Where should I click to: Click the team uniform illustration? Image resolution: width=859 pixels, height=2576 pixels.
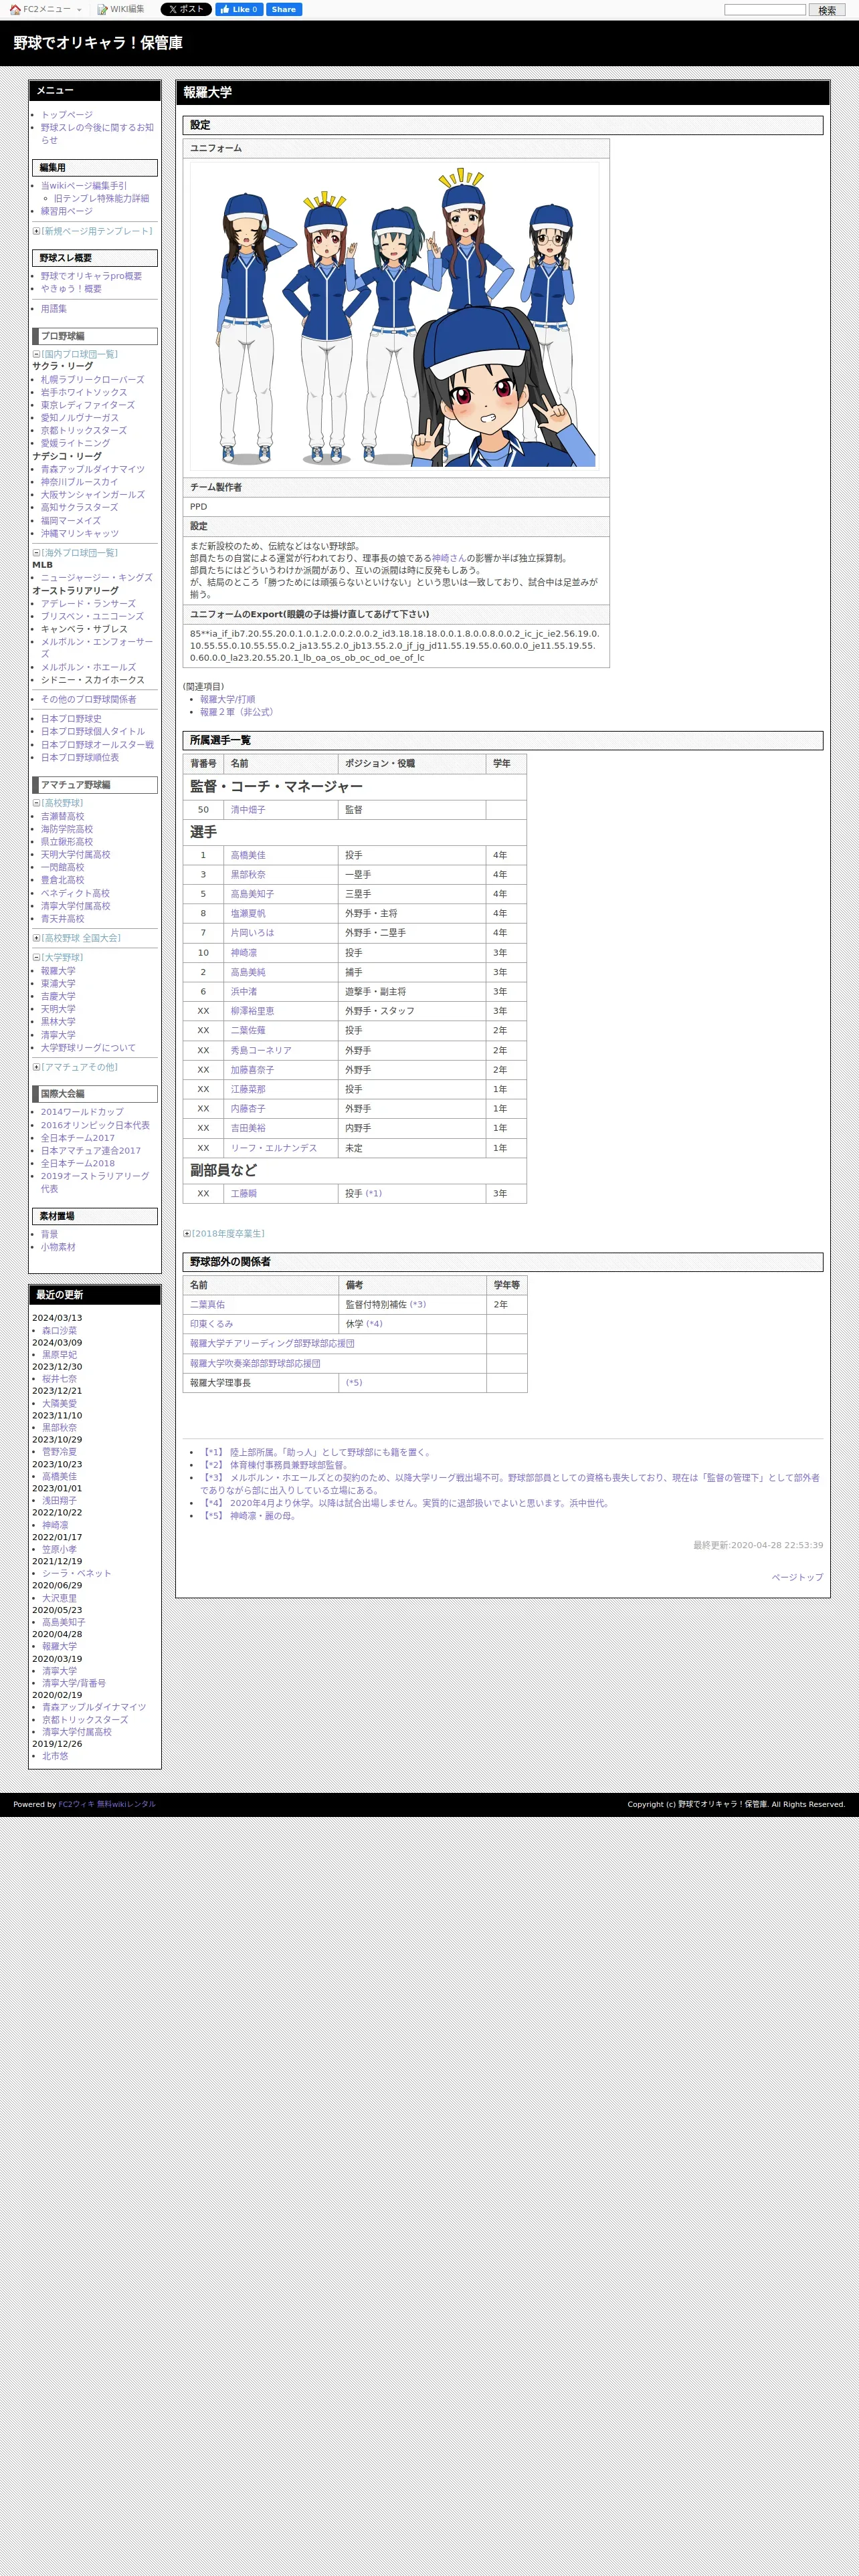(x=394, y=315)
